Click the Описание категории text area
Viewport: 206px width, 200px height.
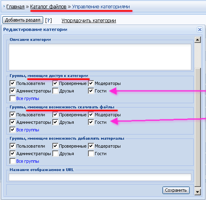pyautogui.click(x=100, y=57)
